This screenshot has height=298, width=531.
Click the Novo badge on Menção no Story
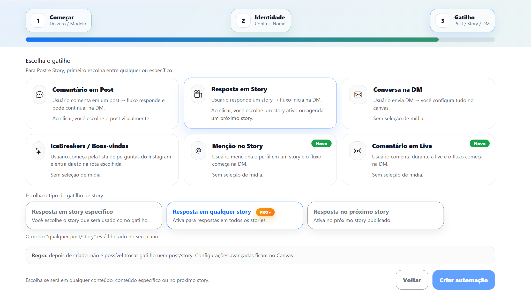tap(321, 144)
